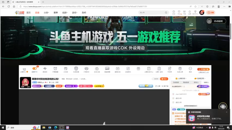Viewport: 232px width, 130px height.
Task: Expand the 分类 dropdown menu
Action: coord(46,13)
